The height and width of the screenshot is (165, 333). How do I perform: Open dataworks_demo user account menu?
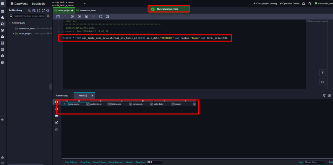(323, 4)
